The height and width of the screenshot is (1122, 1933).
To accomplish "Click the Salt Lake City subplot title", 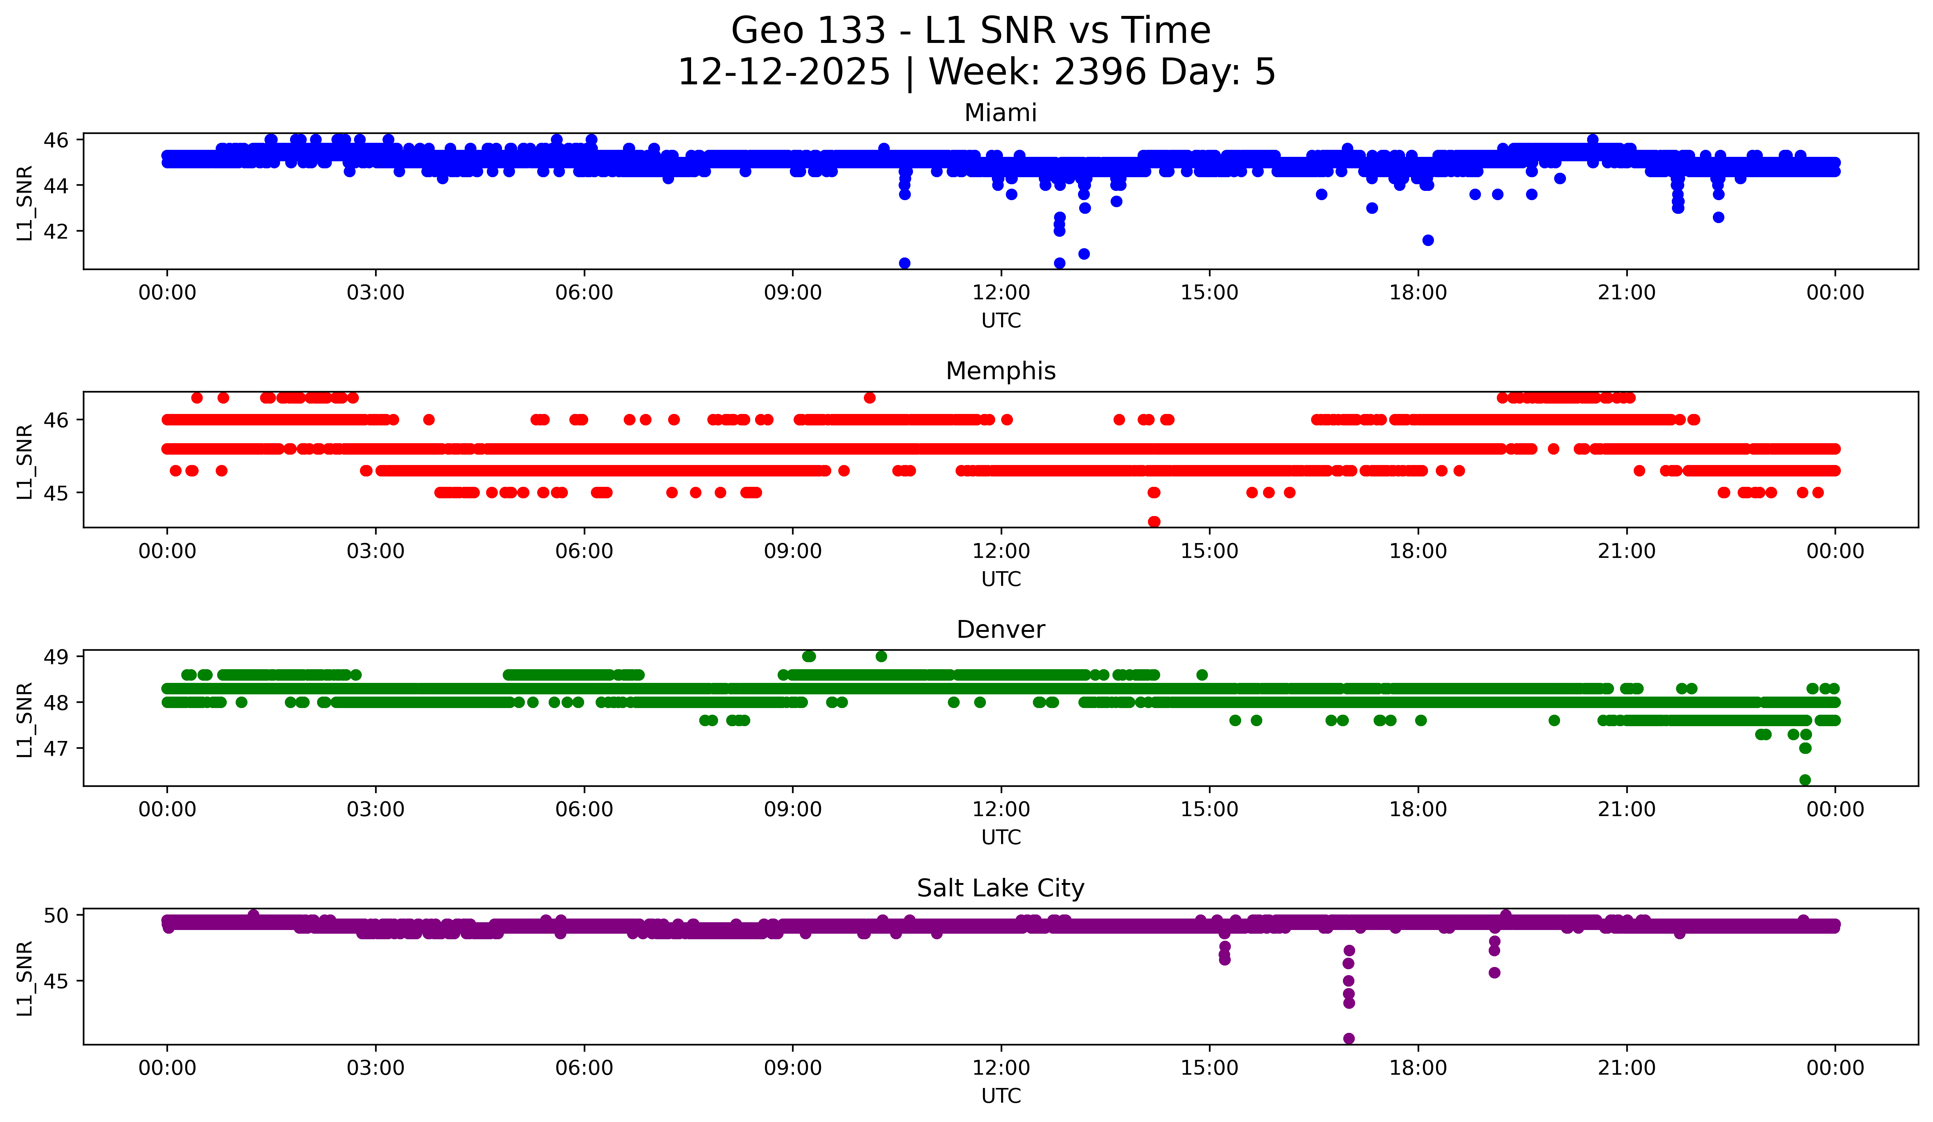I will coord(1000,888).
